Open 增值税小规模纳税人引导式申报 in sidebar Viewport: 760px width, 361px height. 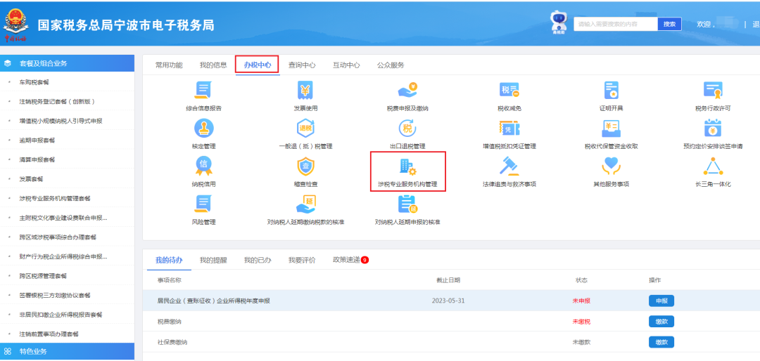[61, 121]
